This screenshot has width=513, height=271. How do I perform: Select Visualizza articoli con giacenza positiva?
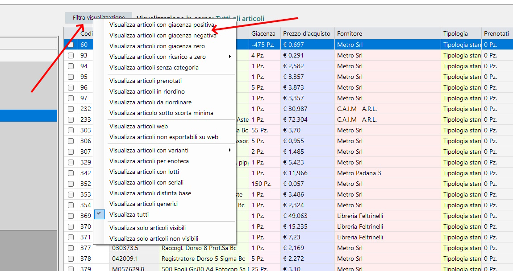pos(162,25)
